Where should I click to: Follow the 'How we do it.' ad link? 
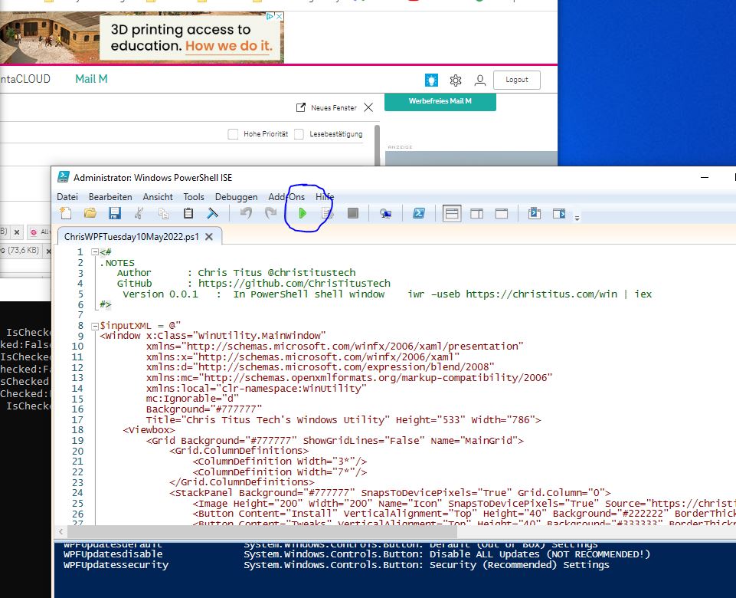point(229,46)
